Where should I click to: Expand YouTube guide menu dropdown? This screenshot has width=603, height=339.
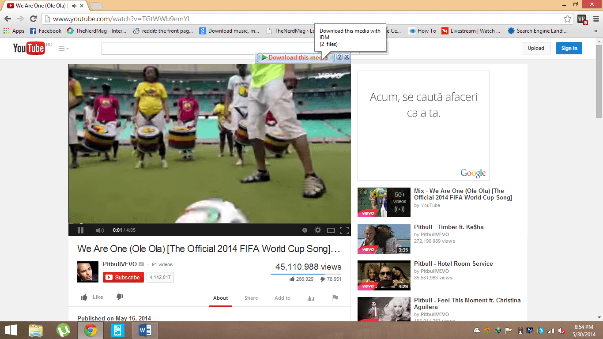click(x=64, y=49)
